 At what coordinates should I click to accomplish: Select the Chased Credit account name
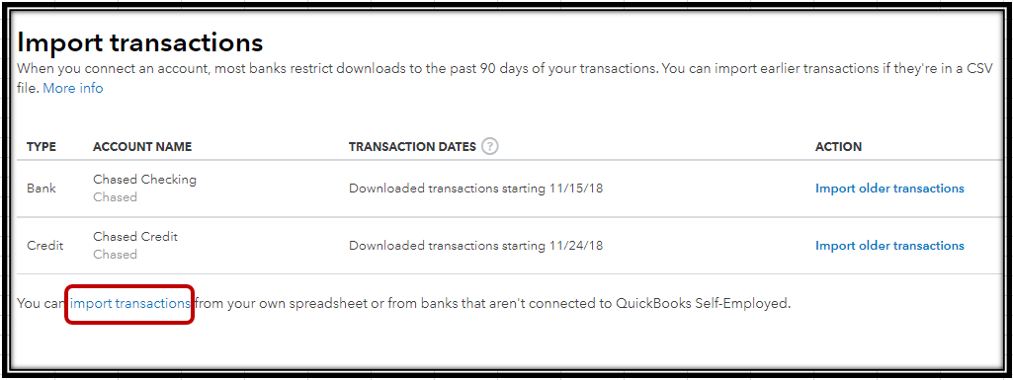coord(135,237)
